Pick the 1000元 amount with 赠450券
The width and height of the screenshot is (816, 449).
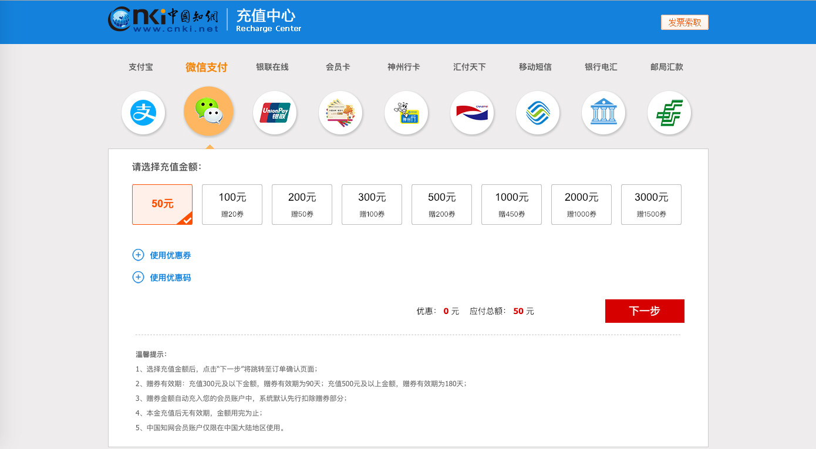coord(511,204)
